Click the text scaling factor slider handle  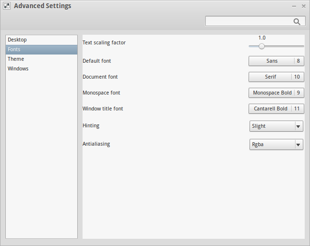pos(262,46)
